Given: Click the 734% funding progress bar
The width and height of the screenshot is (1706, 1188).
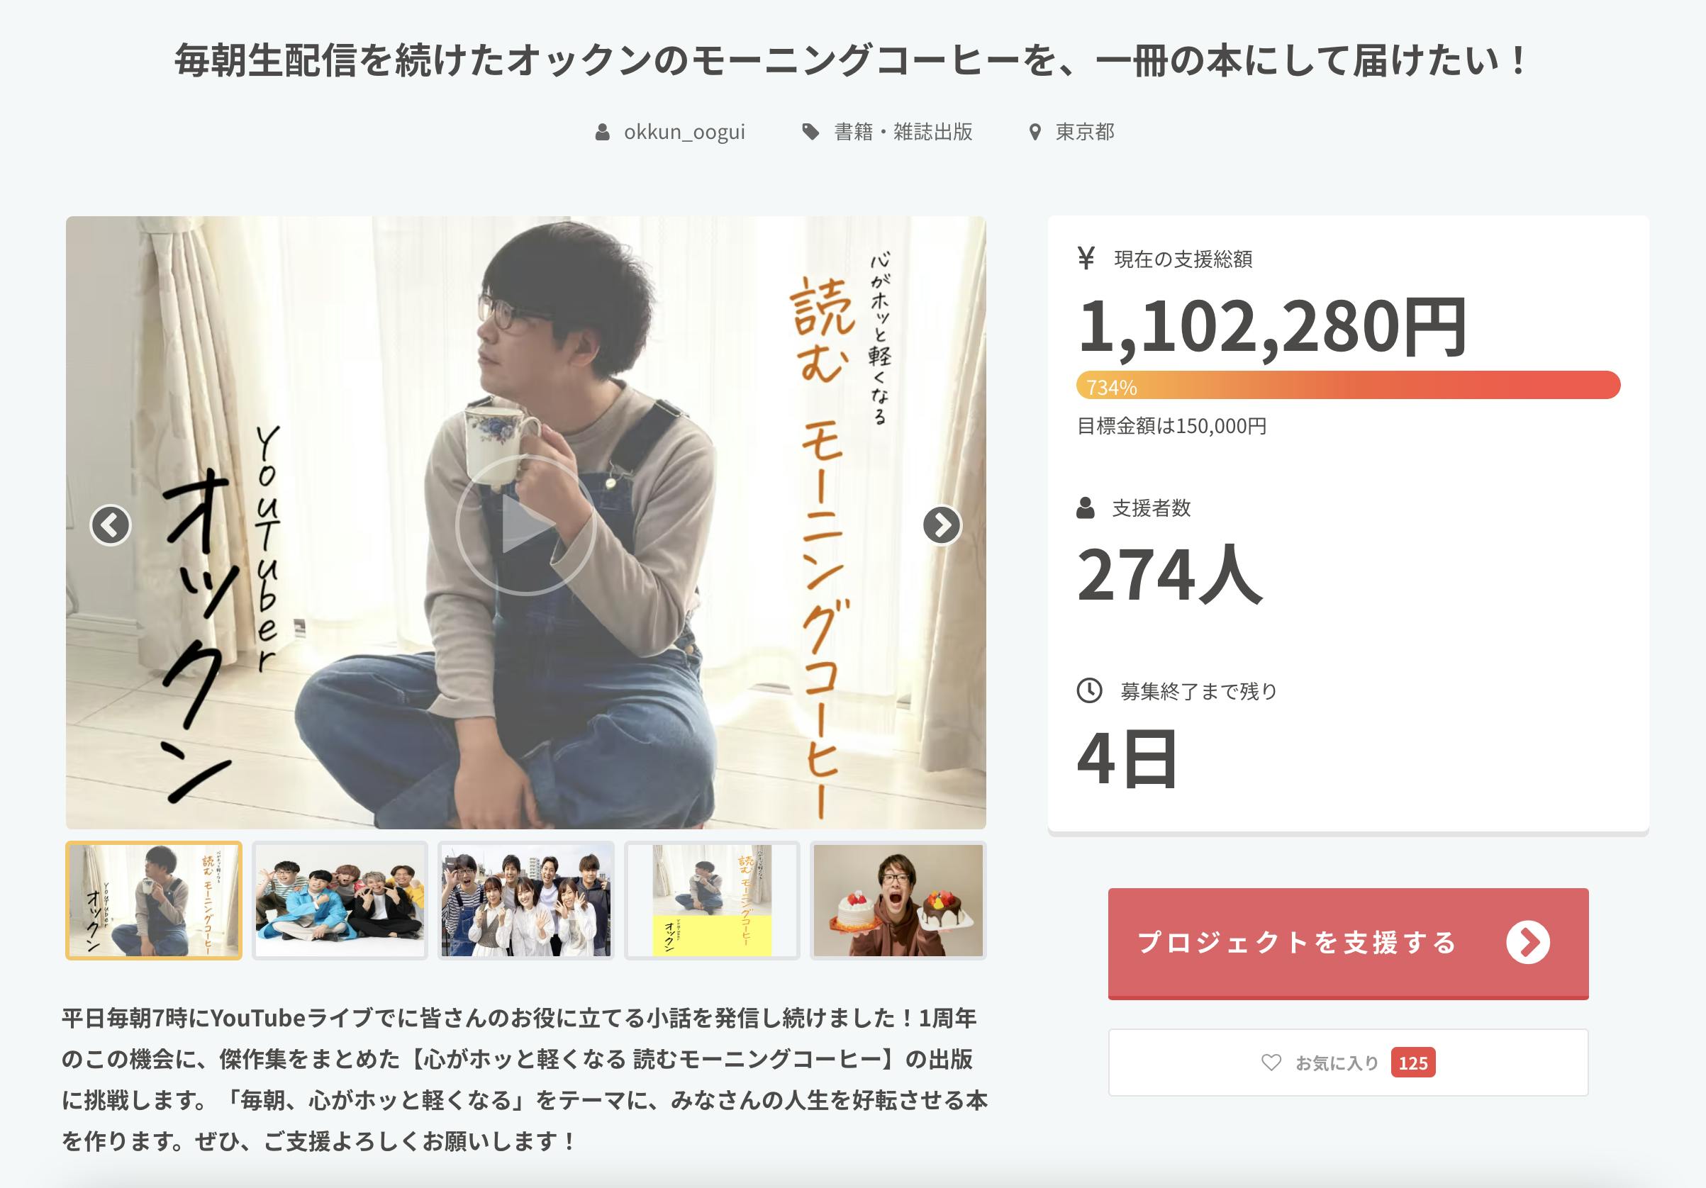Looking at the screenshot, I should coord(1348,385).
